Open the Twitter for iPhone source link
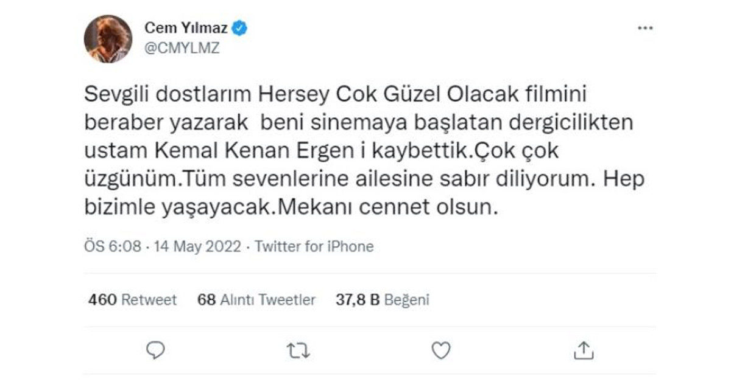The width and height of the screenshot is (731, 382). click(x=314, y=246)
